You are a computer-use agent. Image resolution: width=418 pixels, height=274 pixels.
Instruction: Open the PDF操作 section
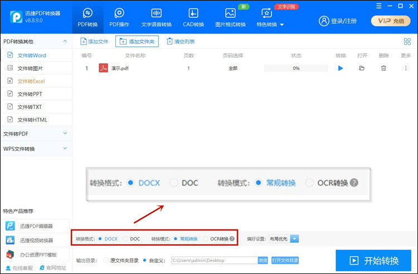[119, 18]
